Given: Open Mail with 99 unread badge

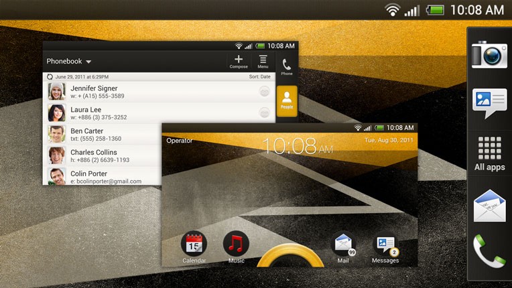Looking at the screenshot, I should [x=344, y=245].
